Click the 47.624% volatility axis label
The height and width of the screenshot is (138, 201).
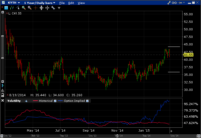coord(191,123)
